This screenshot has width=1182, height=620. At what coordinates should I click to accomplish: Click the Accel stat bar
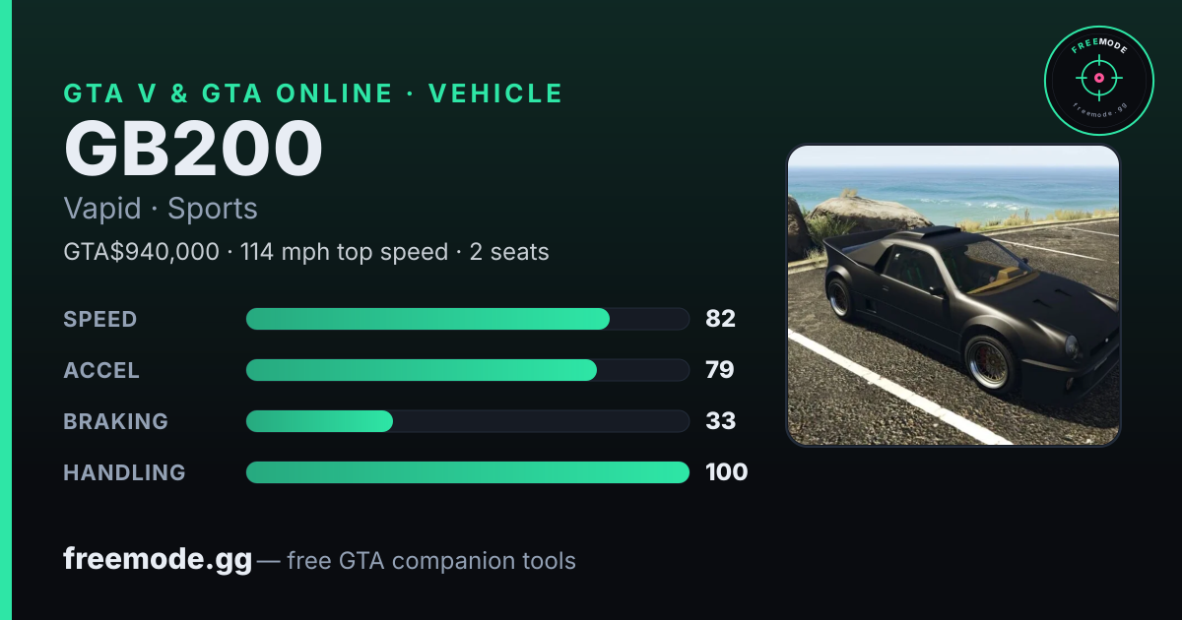point(467,370)
